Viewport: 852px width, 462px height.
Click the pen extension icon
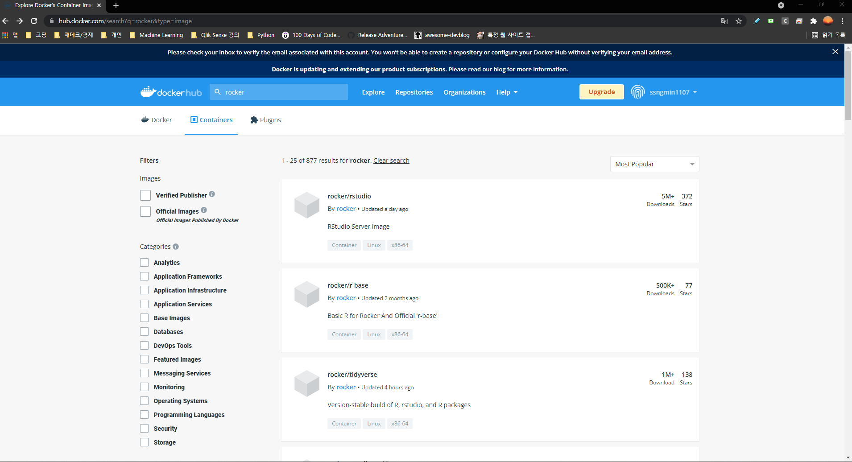click(757, 21)
